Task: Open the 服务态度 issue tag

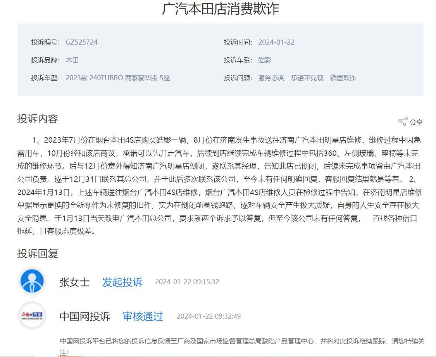Action: click(x=271, y=78)
